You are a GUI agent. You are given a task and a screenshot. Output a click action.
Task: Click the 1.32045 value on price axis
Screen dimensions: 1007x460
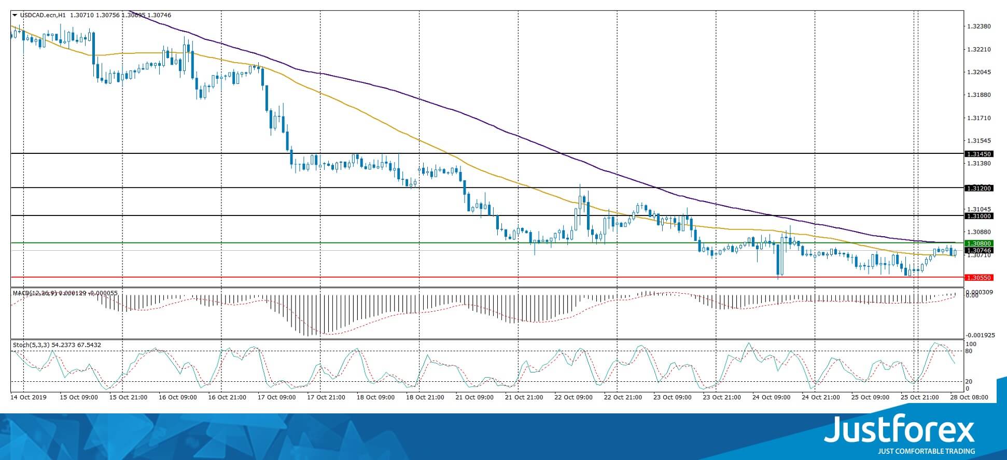pos(979,72)
